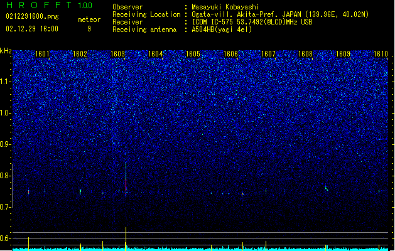Click the 1607 time axis label
This screenshot has width=395, height=251.
pyautogui.click(x=269, y=53)
